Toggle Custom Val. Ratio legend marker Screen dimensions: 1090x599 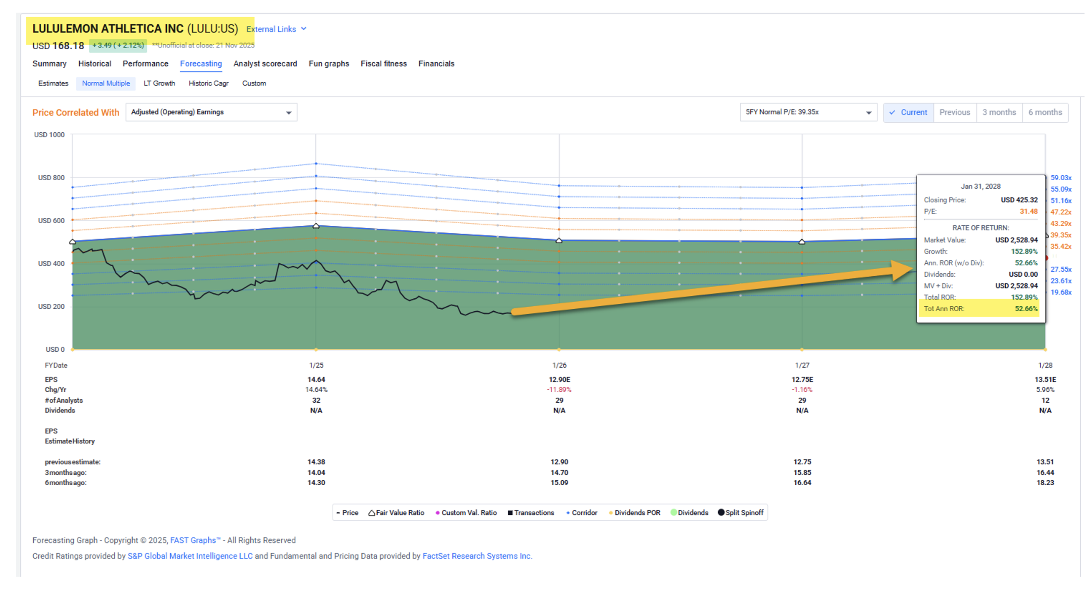pos(437,513)
